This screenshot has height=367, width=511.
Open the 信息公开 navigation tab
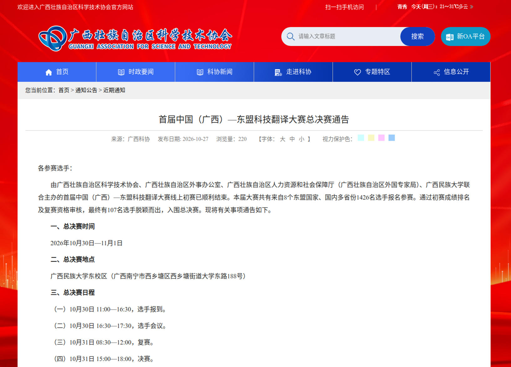point(451,72)
